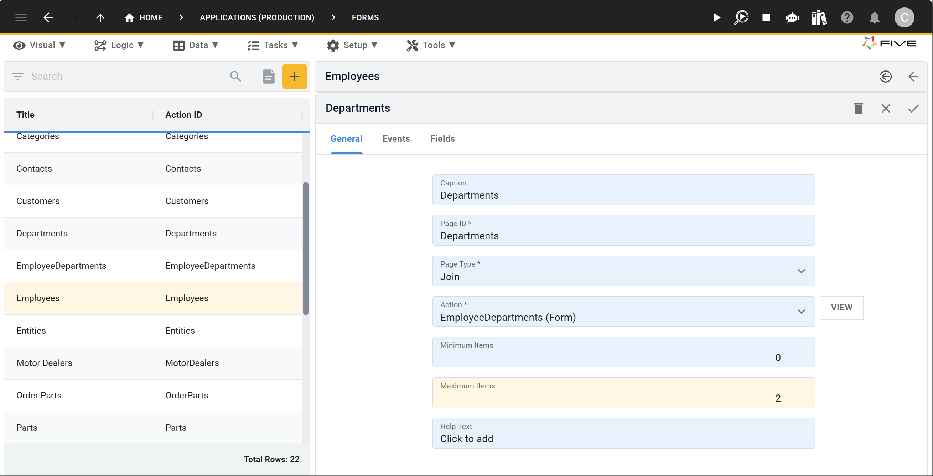The height and width of the screenshot is (476, 933).
Task: Go to the FORMS breadcrumb
Action: 365,17
